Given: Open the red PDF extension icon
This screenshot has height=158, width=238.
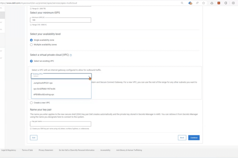Looking at the screenshot, I should point(219,3).
